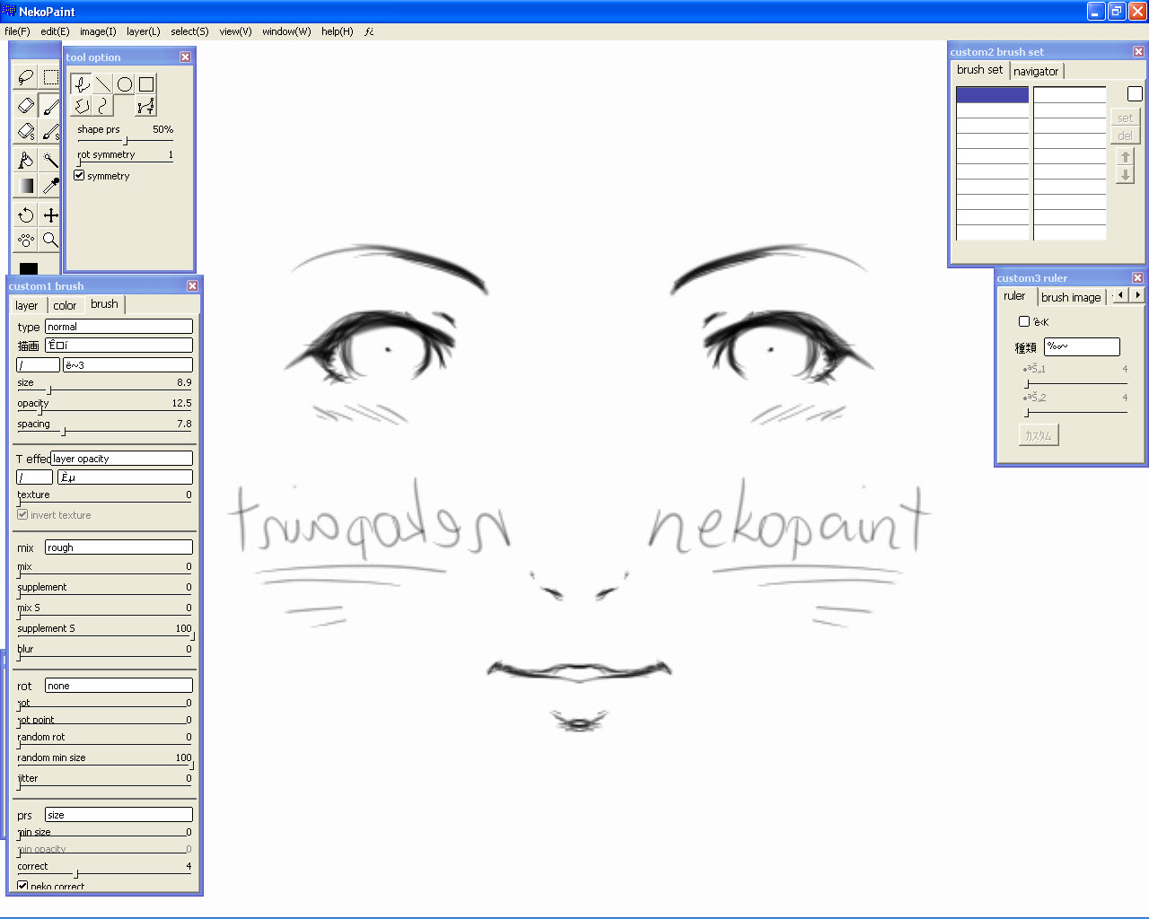1149x919 pixels.
Task: Toggle the checkbox in brush set panel
Action: pyautogui.click(x=1135, y=94)
